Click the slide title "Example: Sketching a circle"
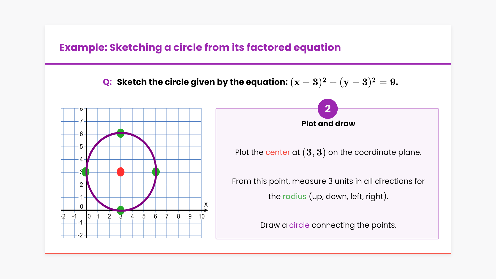 coord(200,48)
